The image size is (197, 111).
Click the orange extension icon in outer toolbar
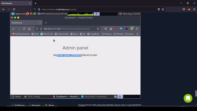click(x=189, y=9)
